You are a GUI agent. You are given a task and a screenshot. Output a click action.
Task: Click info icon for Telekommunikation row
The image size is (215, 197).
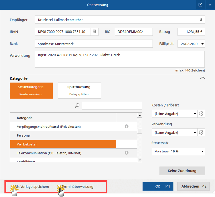coord(126,153)
